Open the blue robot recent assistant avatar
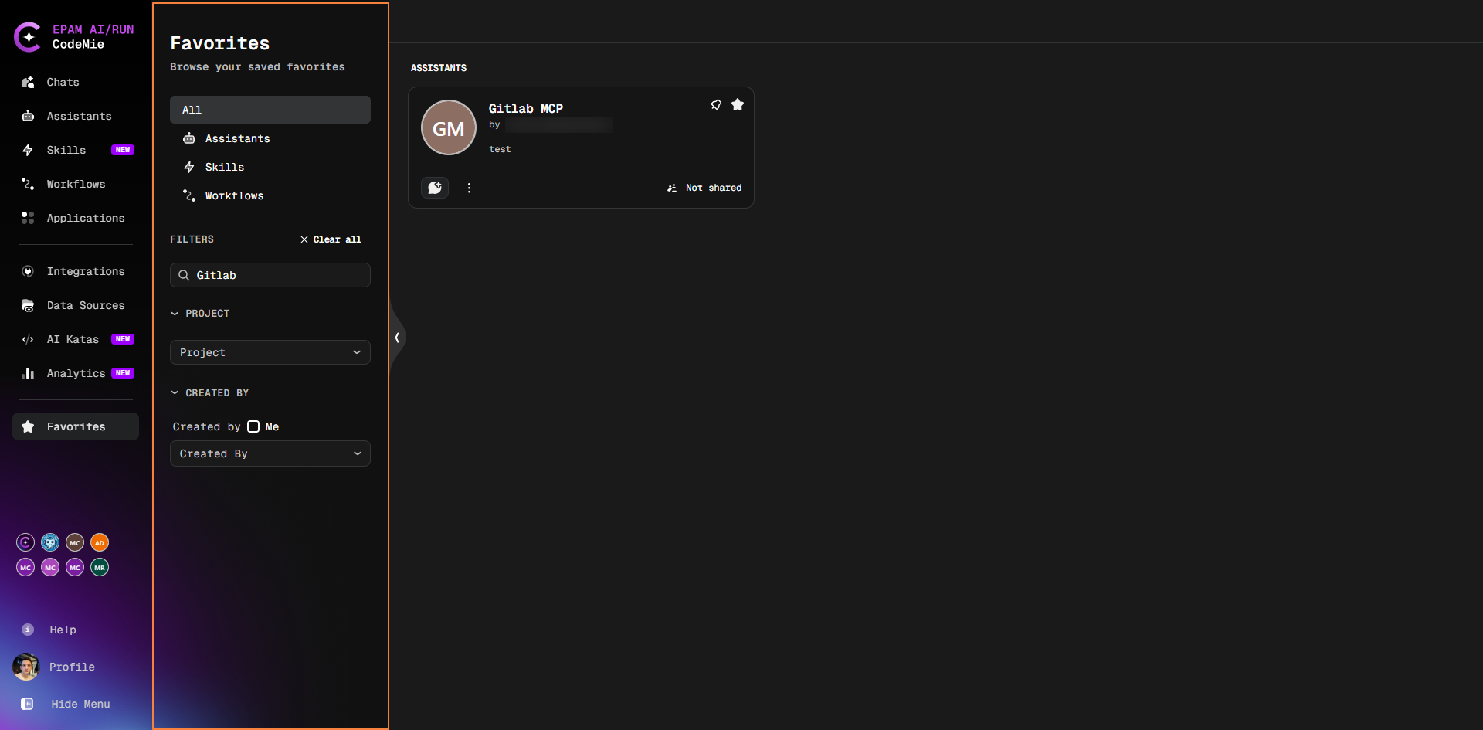Image resolution: width=1483 pixels, height=730 pixels. (x=50, y=542)
